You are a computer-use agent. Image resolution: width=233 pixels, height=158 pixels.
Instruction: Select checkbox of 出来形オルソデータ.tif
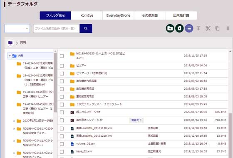tap(62, 120)
